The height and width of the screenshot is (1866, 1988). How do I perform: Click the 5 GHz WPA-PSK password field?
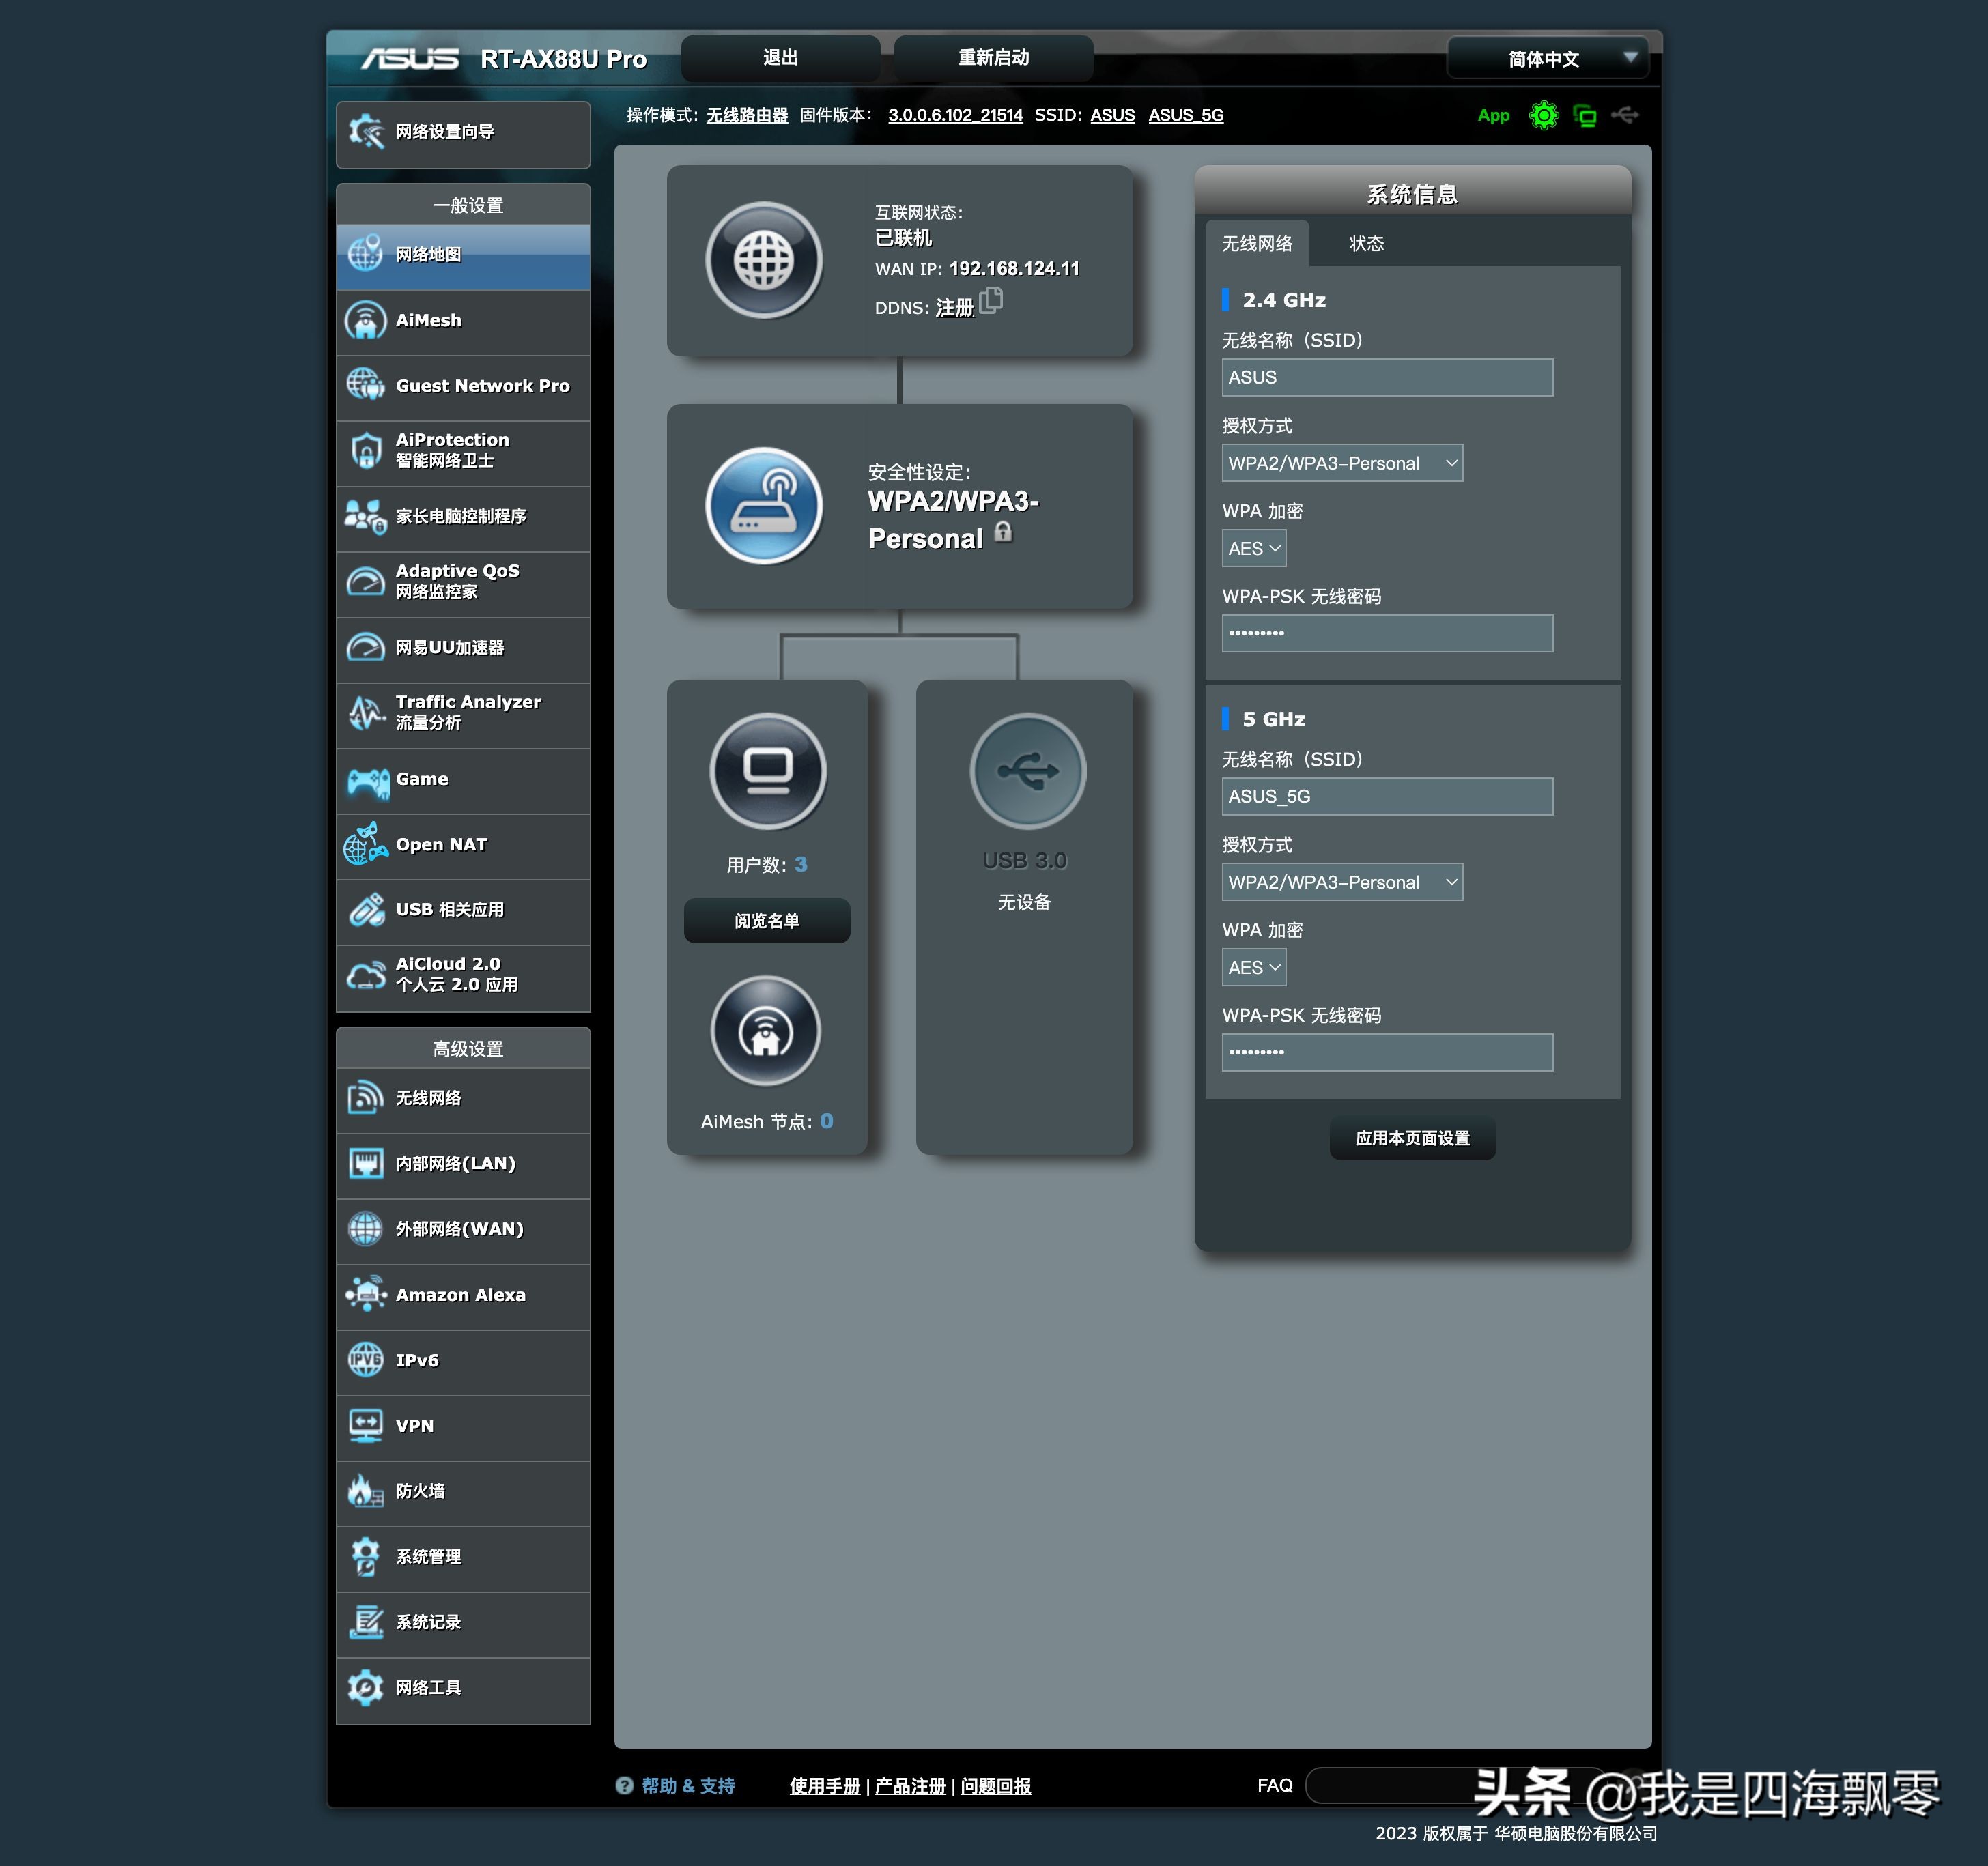pos(1387,1052)
